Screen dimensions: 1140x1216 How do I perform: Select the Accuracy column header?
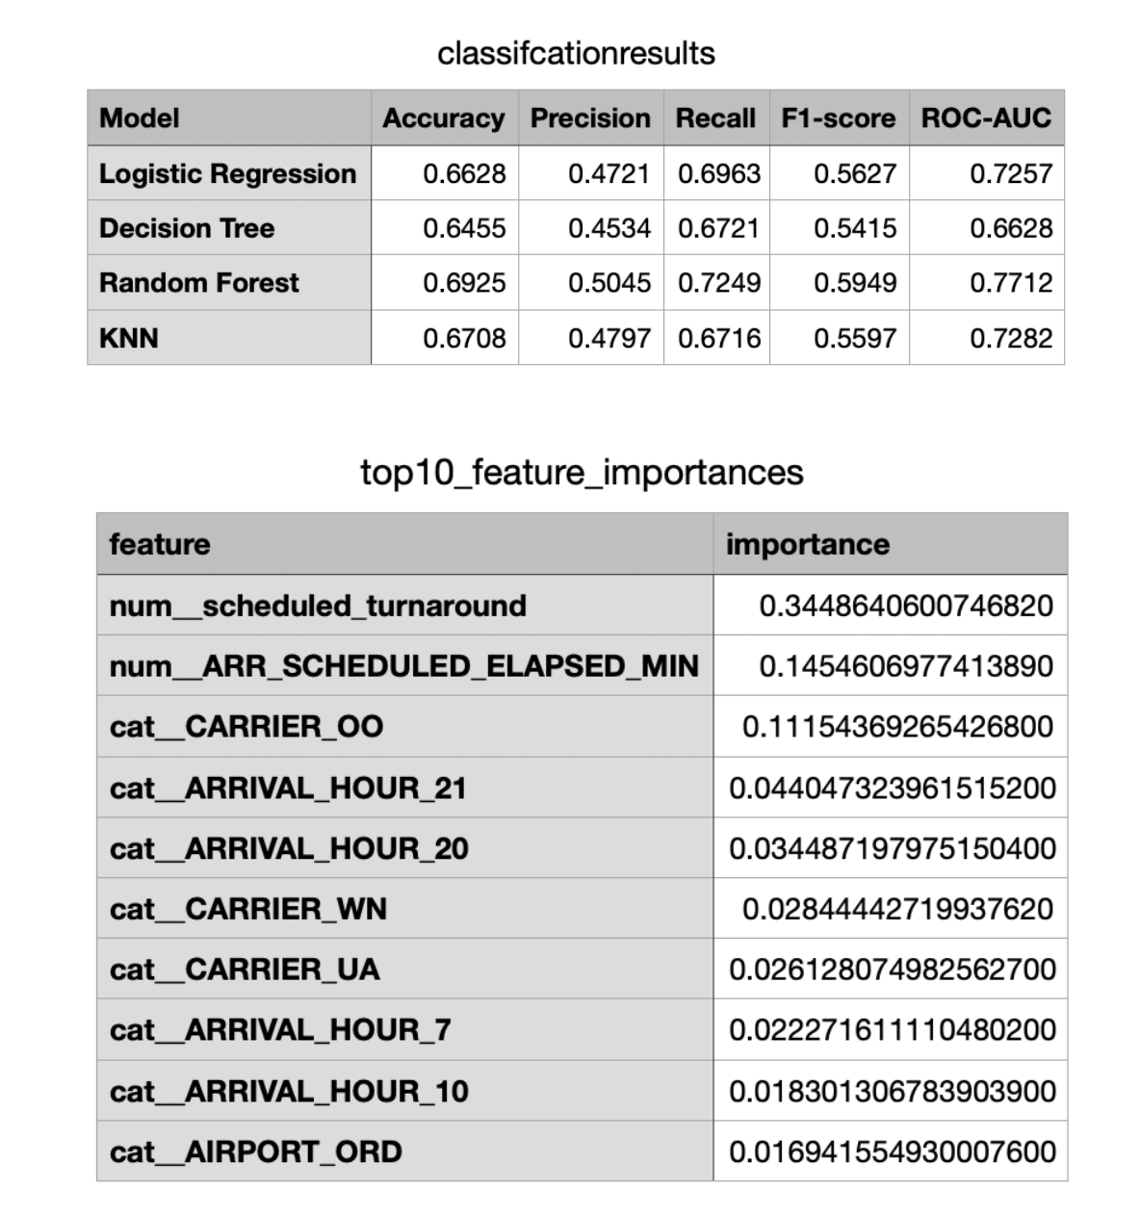click(x=444, y=118)
